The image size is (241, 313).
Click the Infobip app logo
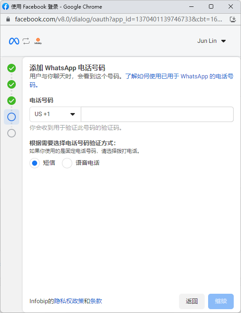[38, 41]
